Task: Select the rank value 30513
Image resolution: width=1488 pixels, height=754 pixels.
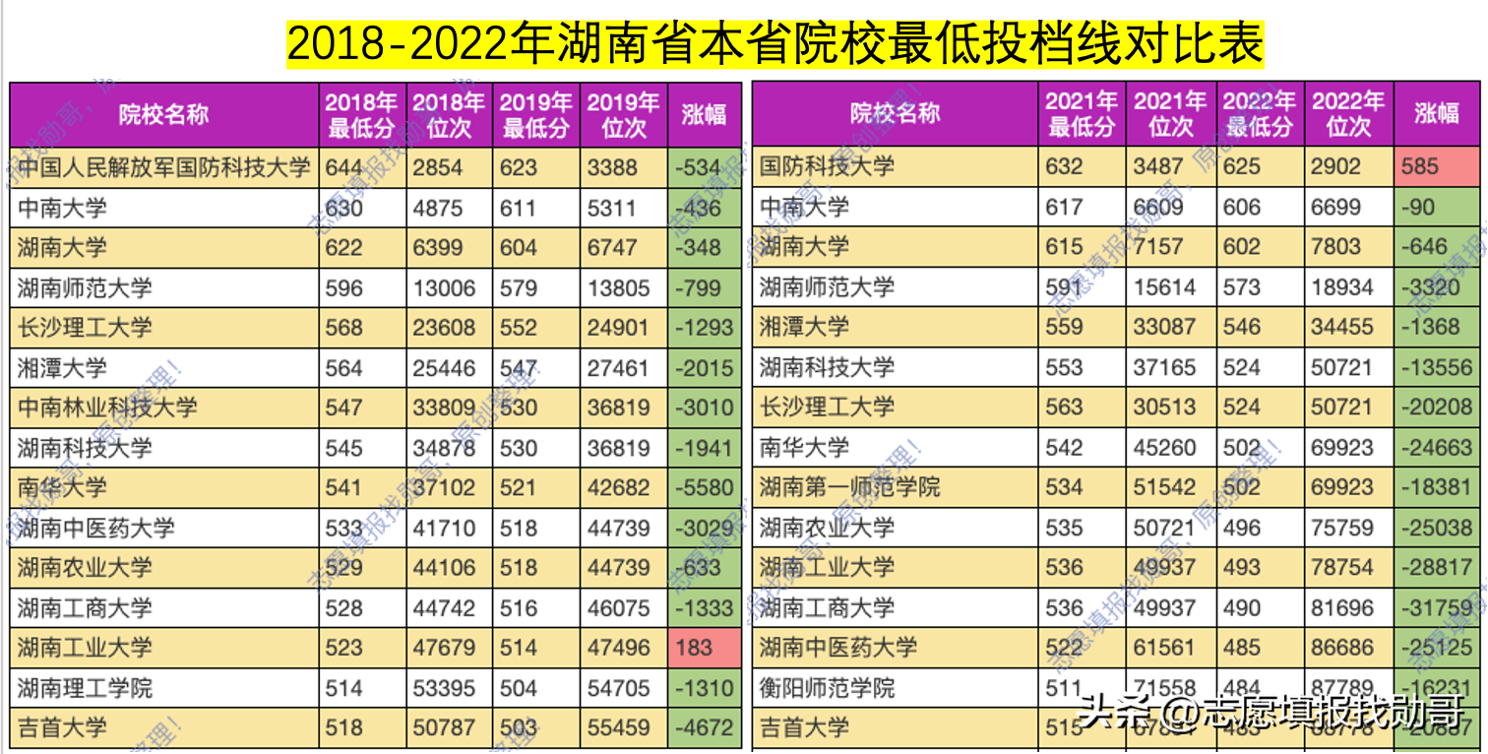Action: click(1165, 407)
